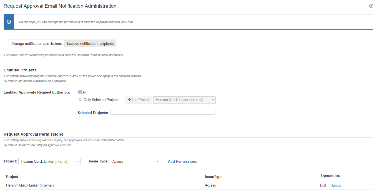Expand the Issue Type dropdown showing Access

[x=135, y=161]
